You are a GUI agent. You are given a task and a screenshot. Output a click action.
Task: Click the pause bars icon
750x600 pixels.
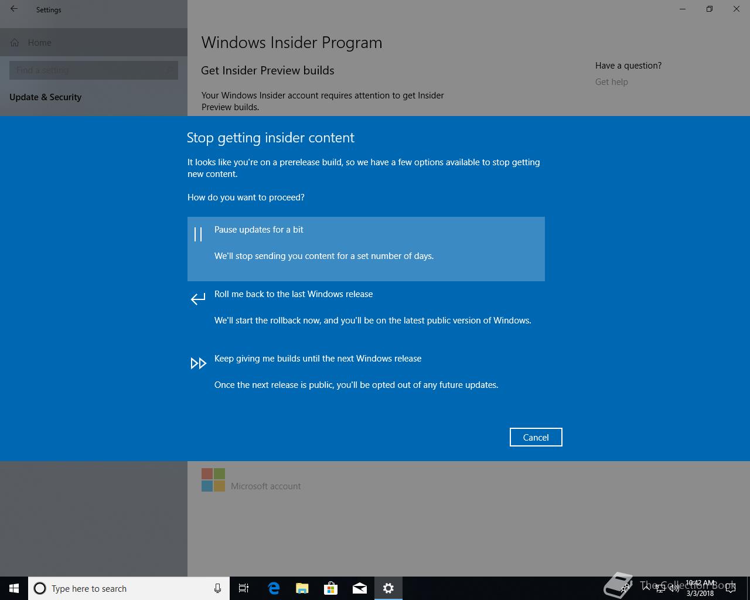coord(198,234)
